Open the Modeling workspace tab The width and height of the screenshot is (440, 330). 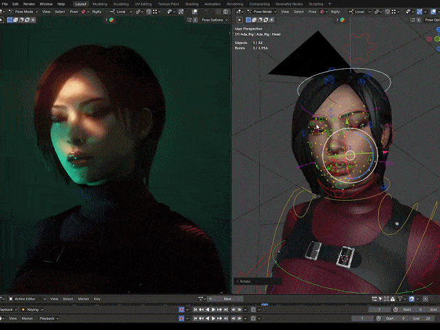click(x=100, y=4)
